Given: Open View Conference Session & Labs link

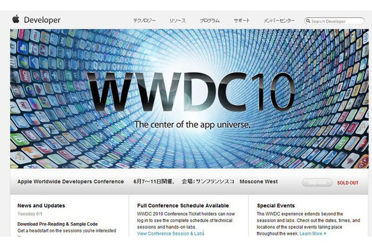Looking at the screenshot, I should pos(170,234).
